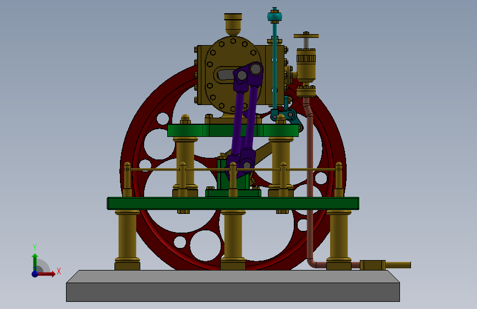Image resolution: width=477 pixels, height=309 pixels.
Task: Click the green Y axis arrow of the triad
Action: pos(35,262)
